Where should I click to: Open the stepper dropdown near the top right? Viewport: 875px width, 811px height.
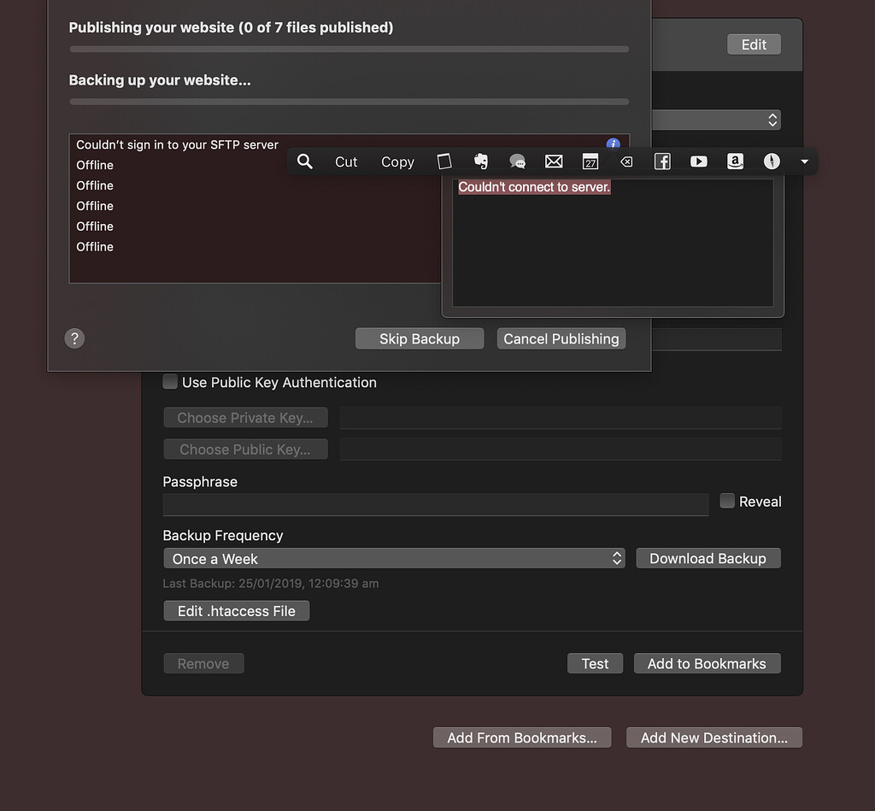(772, 120)
